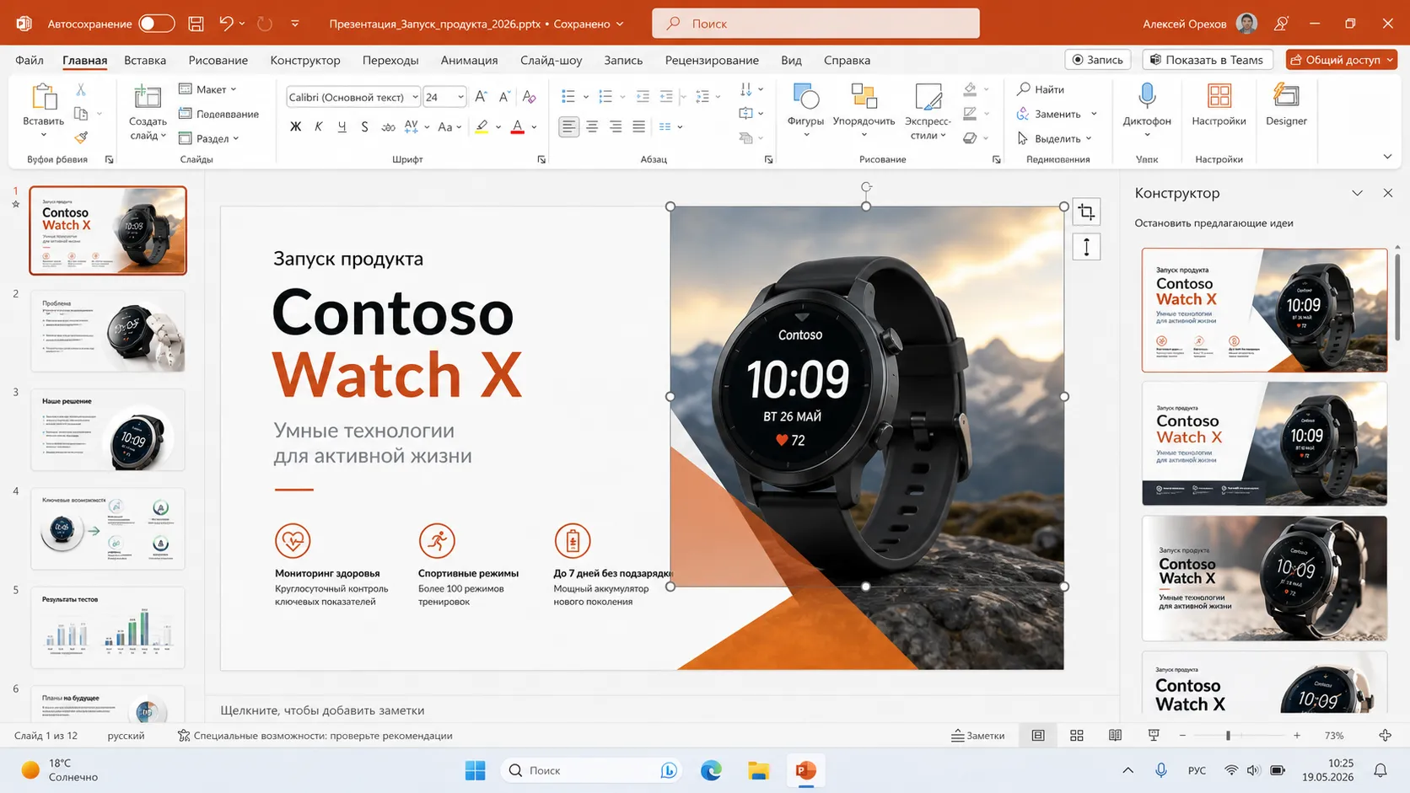The height and width of the screenshot is (793, 1410).
Task: Select the Cut scissors icon
Action: pos(81,89)
